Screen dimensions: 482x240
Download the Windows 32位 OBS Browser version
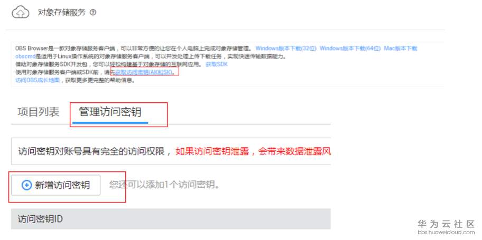[286, 49]
